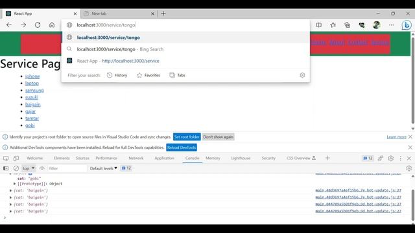Toggle device emulation in DevTools
The height and width of the screenshot is (233, 415).
tap(16, 158)
